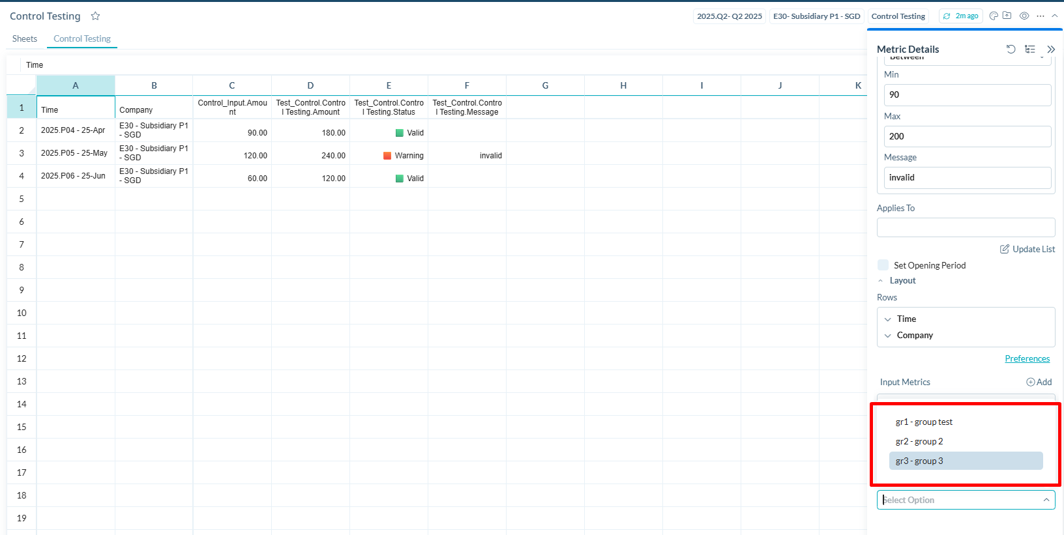Click the export folder icon in header
Image resolution: width=1064 pixels, height=535 pixels.
click(x=1007, y=16)
